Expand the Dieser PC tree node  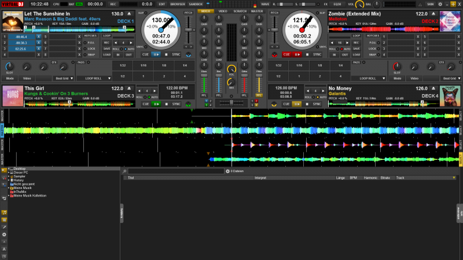coord(9,173)
